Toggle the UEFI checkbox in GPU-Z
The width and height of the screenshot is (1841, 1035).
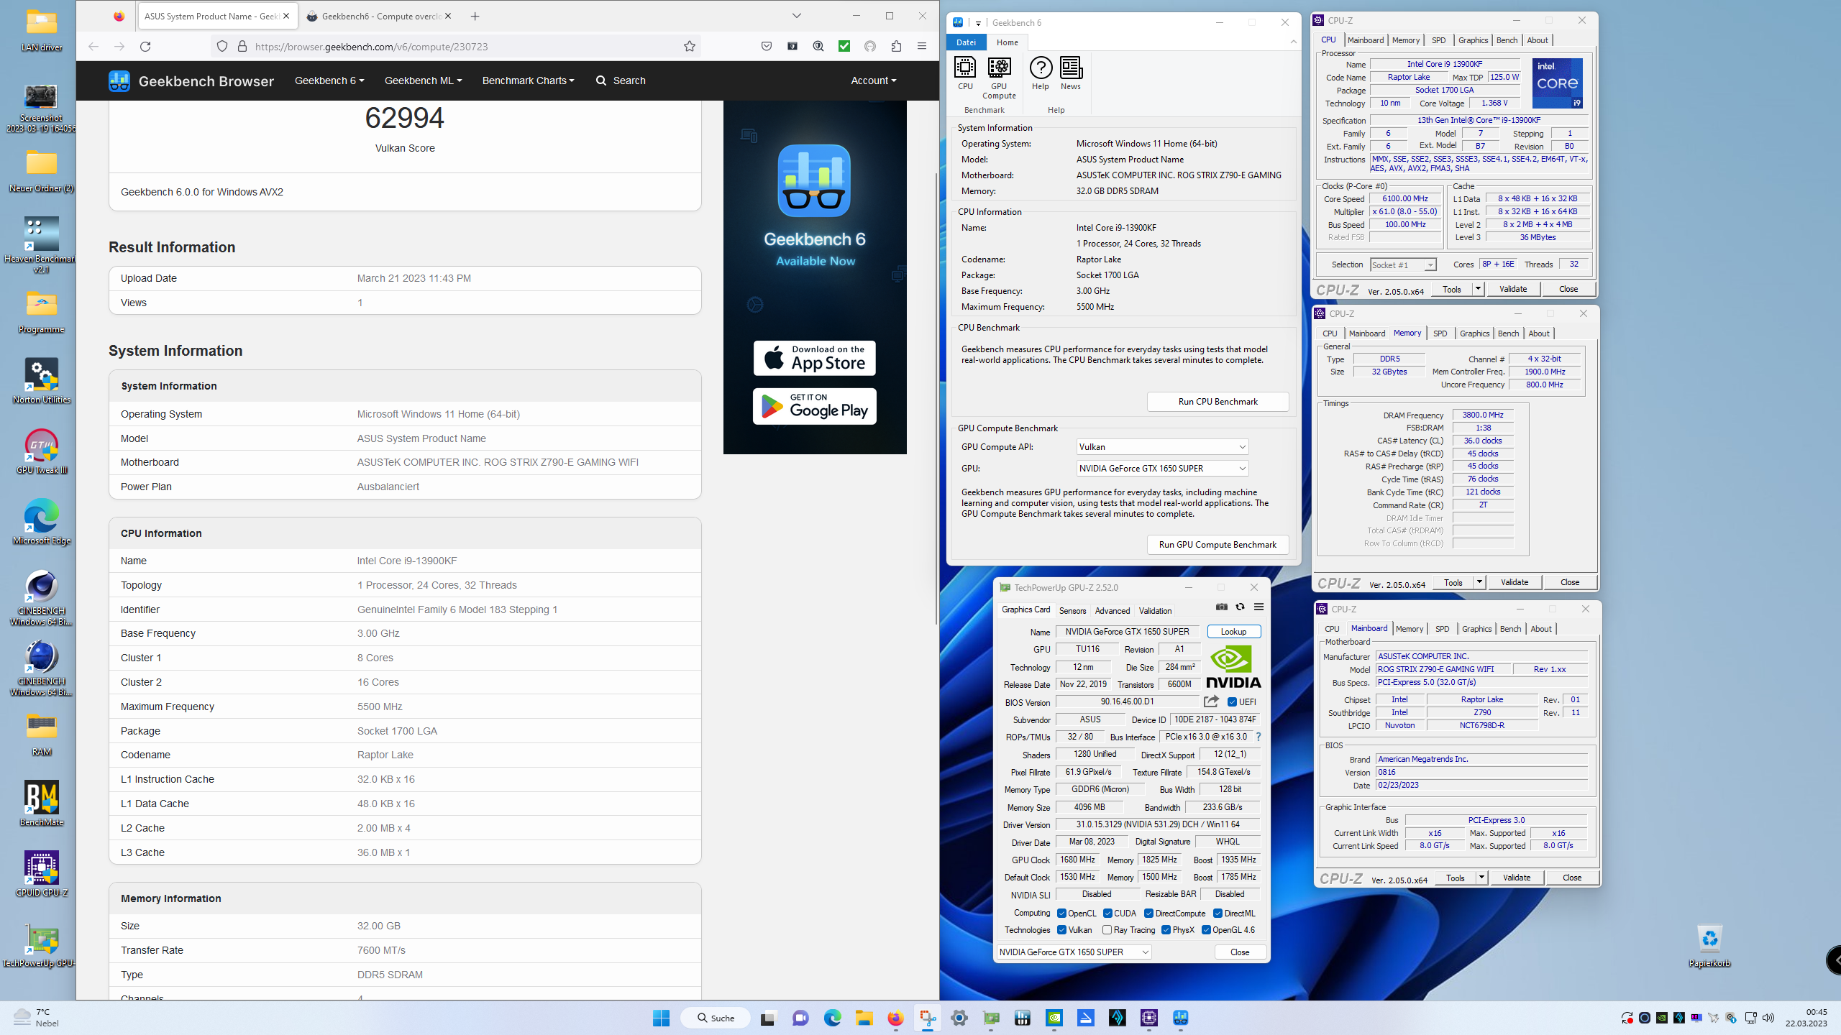point(1232,702)
